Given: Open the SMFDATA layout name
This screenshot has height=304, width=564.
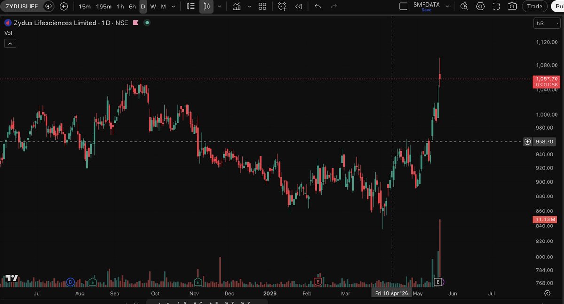Looking at the screenshot, I should (x=426, y=4).
